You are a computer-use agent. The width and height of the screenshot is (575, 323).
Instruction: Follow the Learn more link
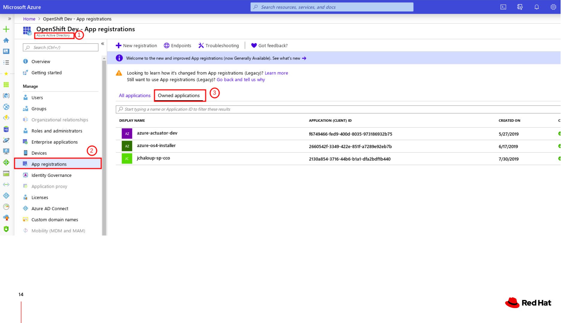pyautogui.click(x=276, y=73)
